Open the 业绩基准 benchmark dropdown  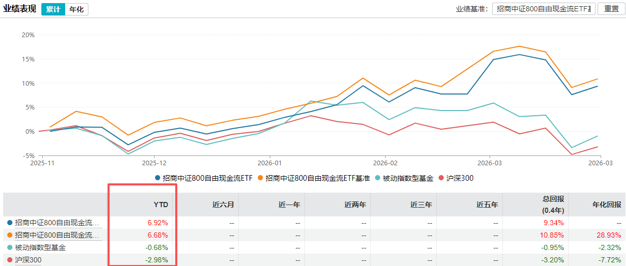[x=543, y=9]
